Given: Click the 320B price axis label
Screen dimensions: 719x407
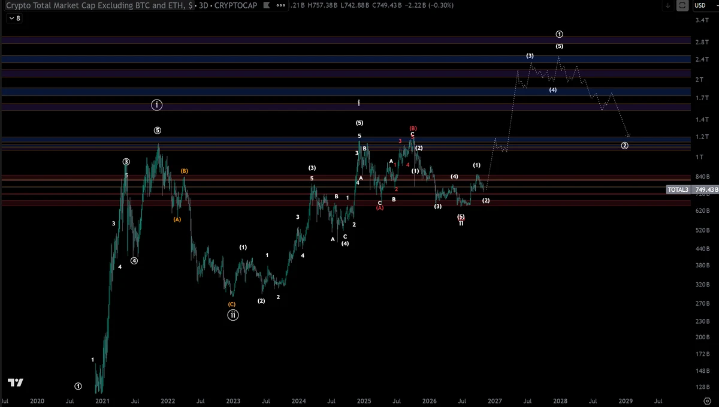Looking at the screenshot, I should coord(702,285).
